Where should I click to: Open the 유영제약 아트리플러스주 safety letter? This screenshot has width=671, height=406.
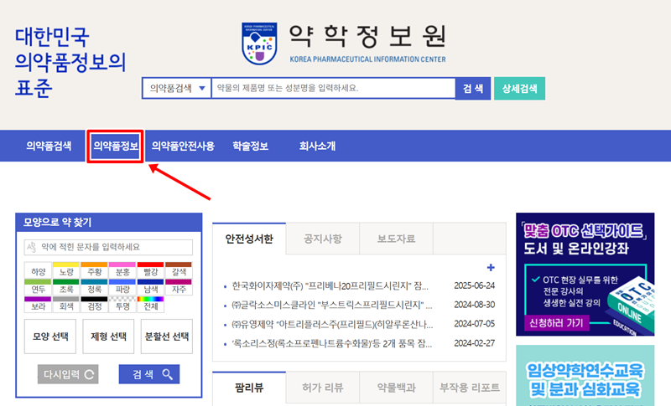[332, 324]
